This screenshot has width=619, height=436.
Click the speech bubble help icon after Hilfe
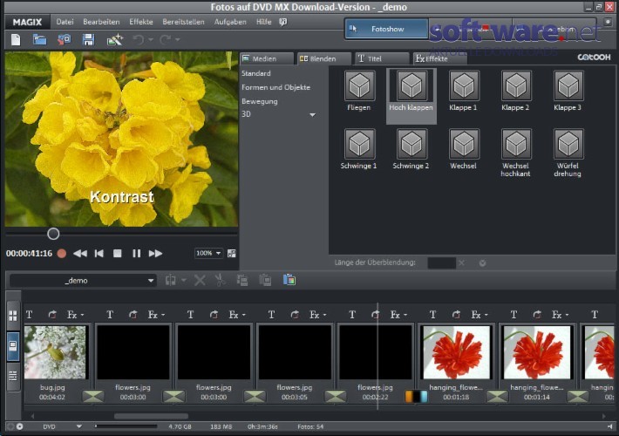(282, 22)
